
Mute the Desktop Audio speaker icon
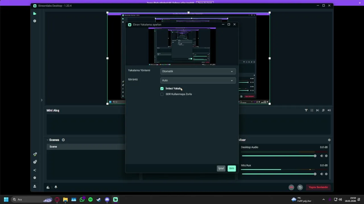[322, 156]
